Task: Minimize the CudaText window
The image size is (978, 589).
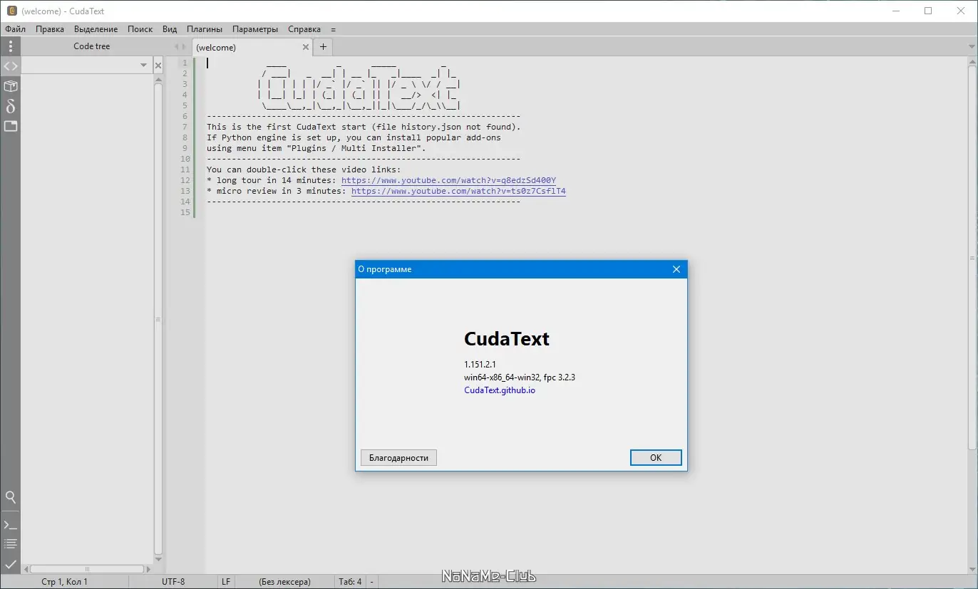Action: coord(895,11)
